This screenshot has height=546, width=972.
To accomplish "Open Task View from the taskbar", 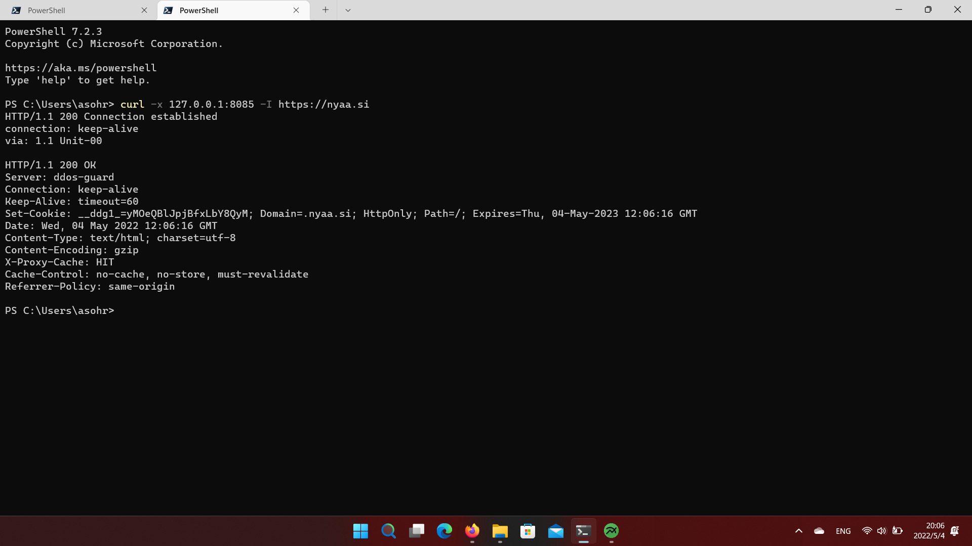I will 416,531.
